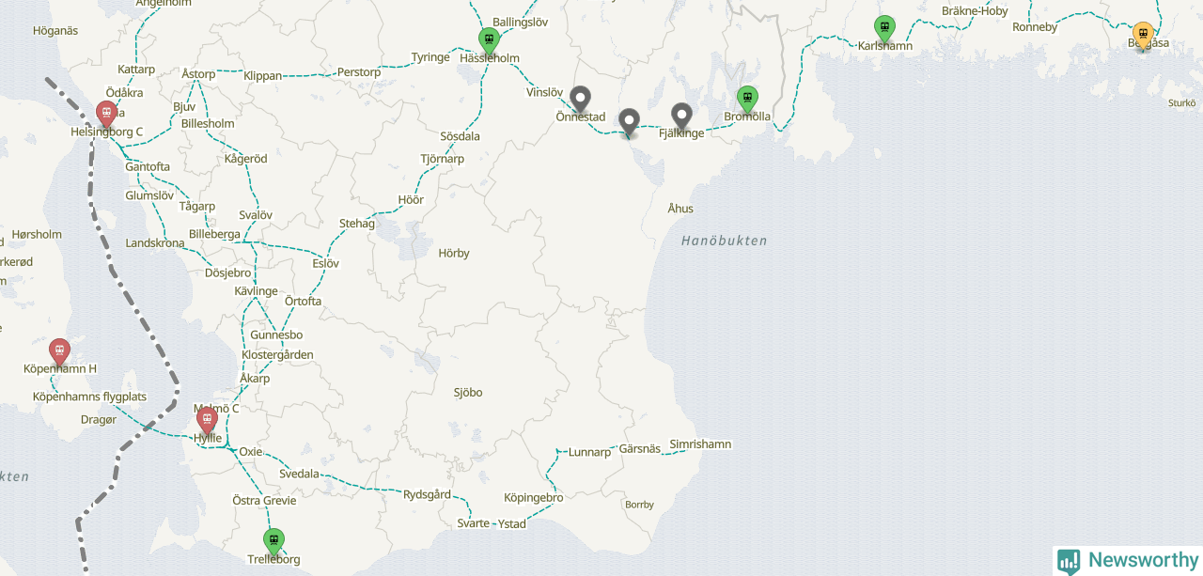Click the Rydsgård map label
Image resolution: width=1203 pixels, height=576 pixels.
pyautogui.click(x=428, y=495)
